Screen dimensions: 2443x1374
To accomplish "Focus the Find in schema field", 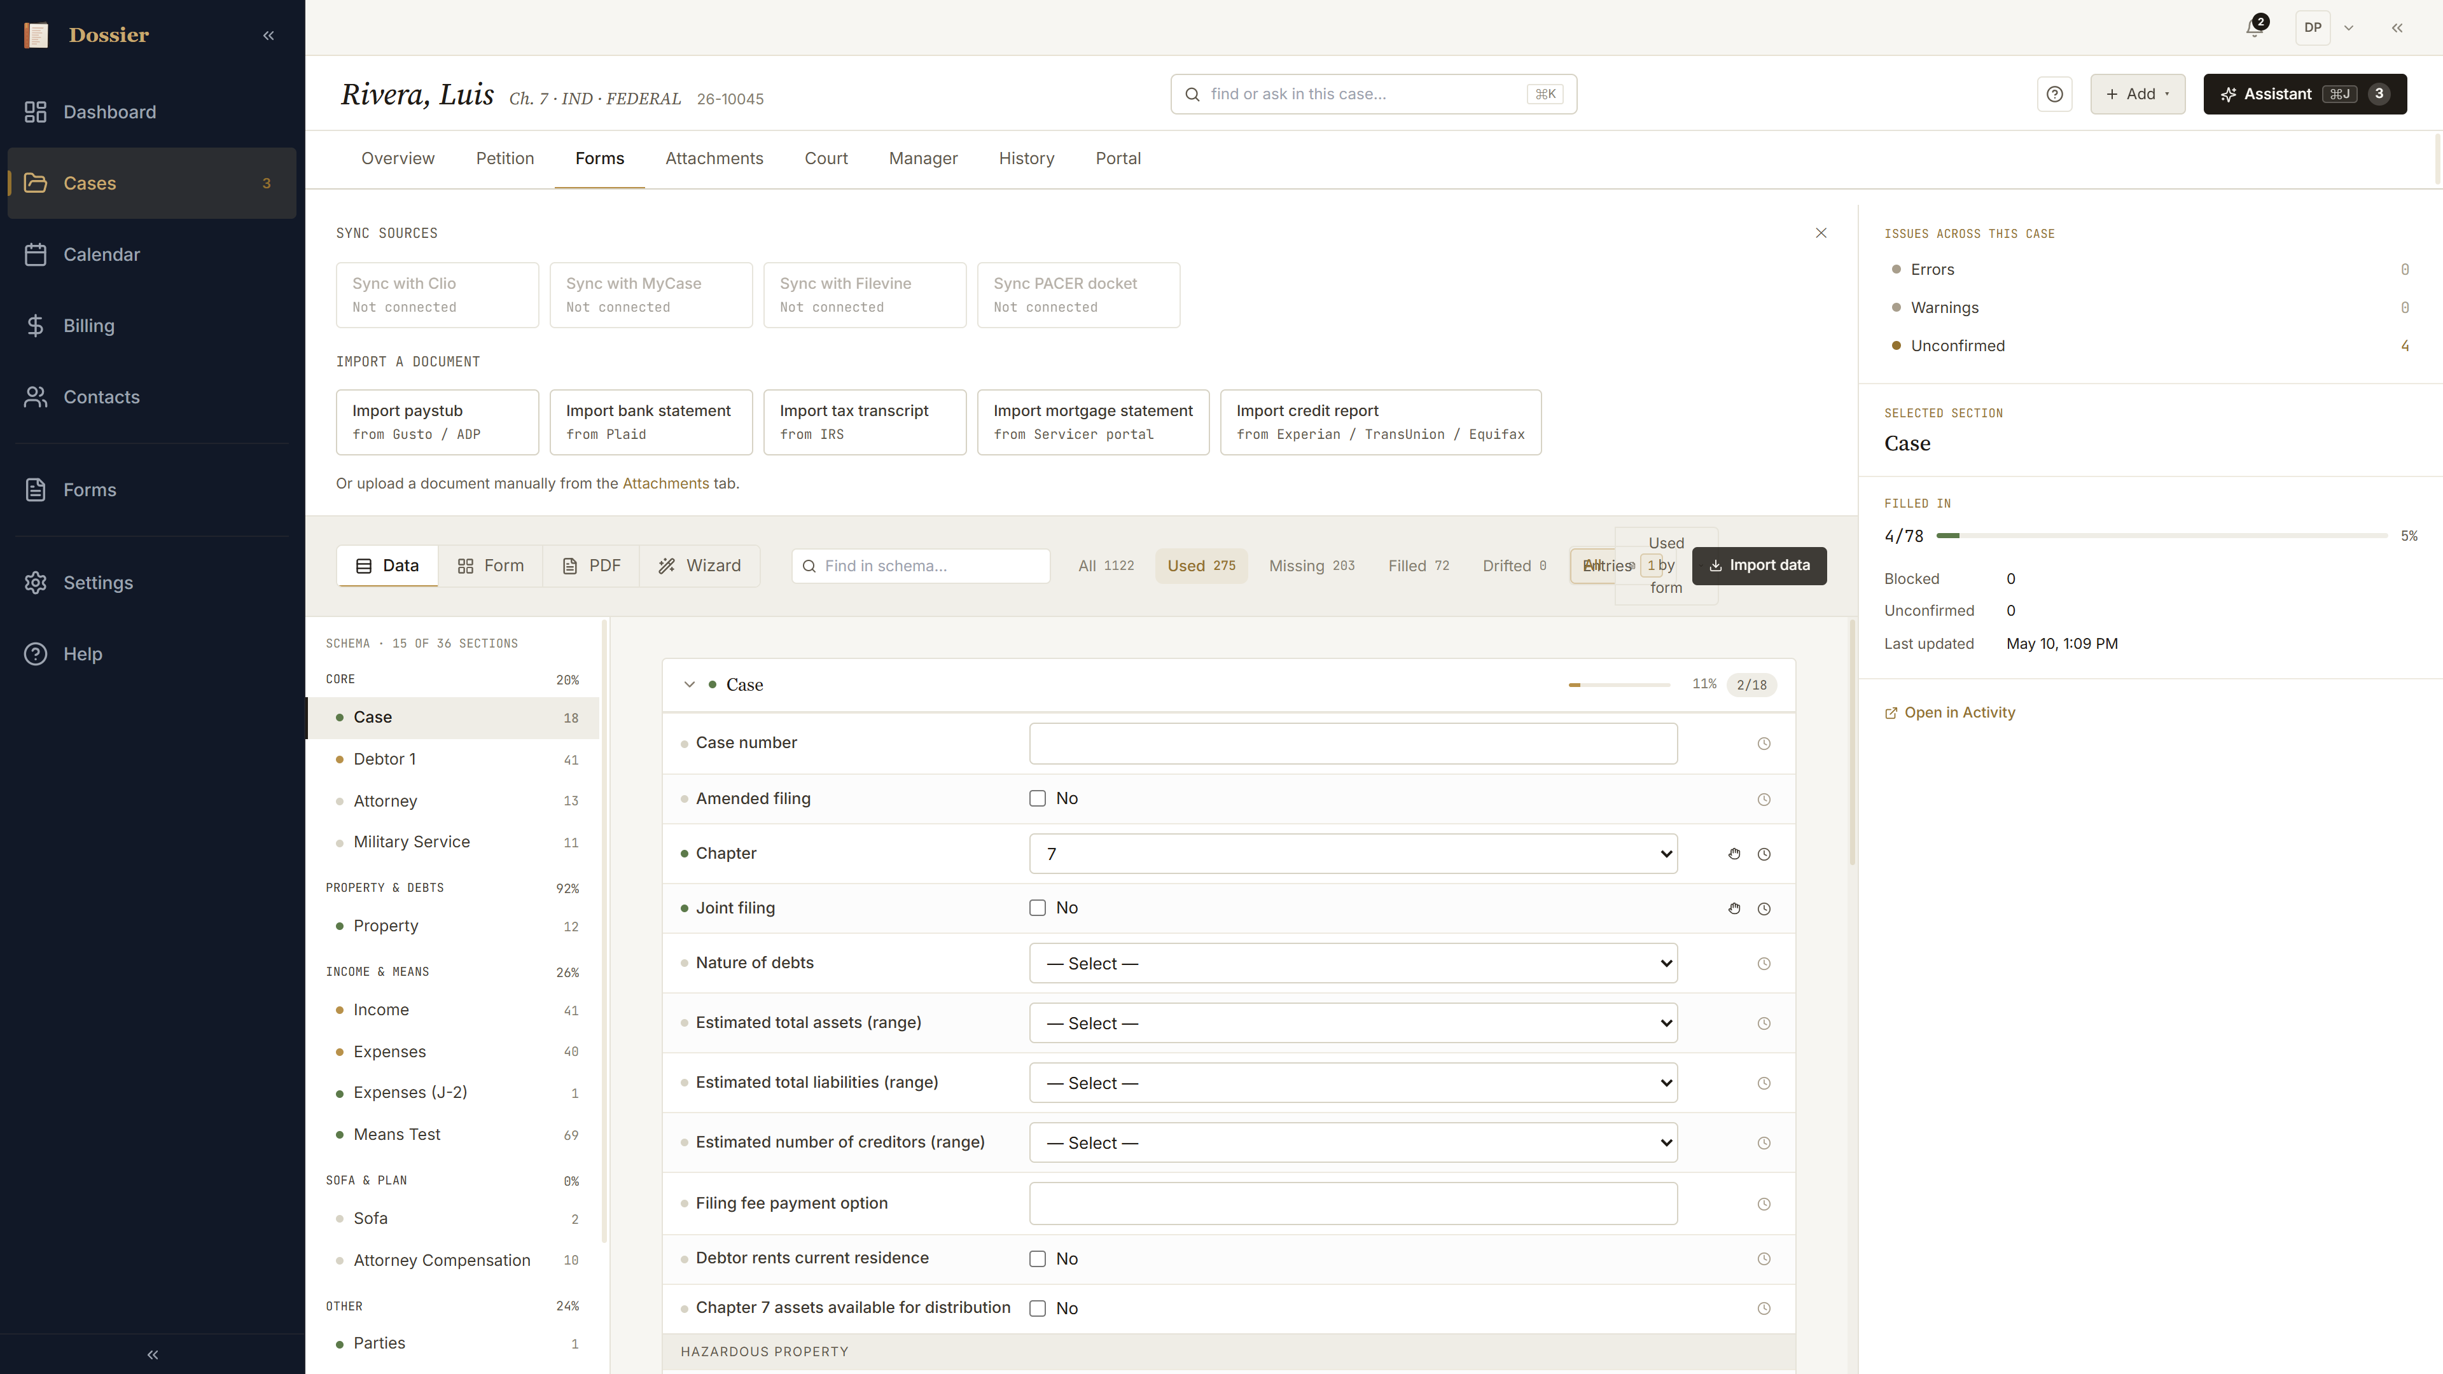I will point(920,565).
